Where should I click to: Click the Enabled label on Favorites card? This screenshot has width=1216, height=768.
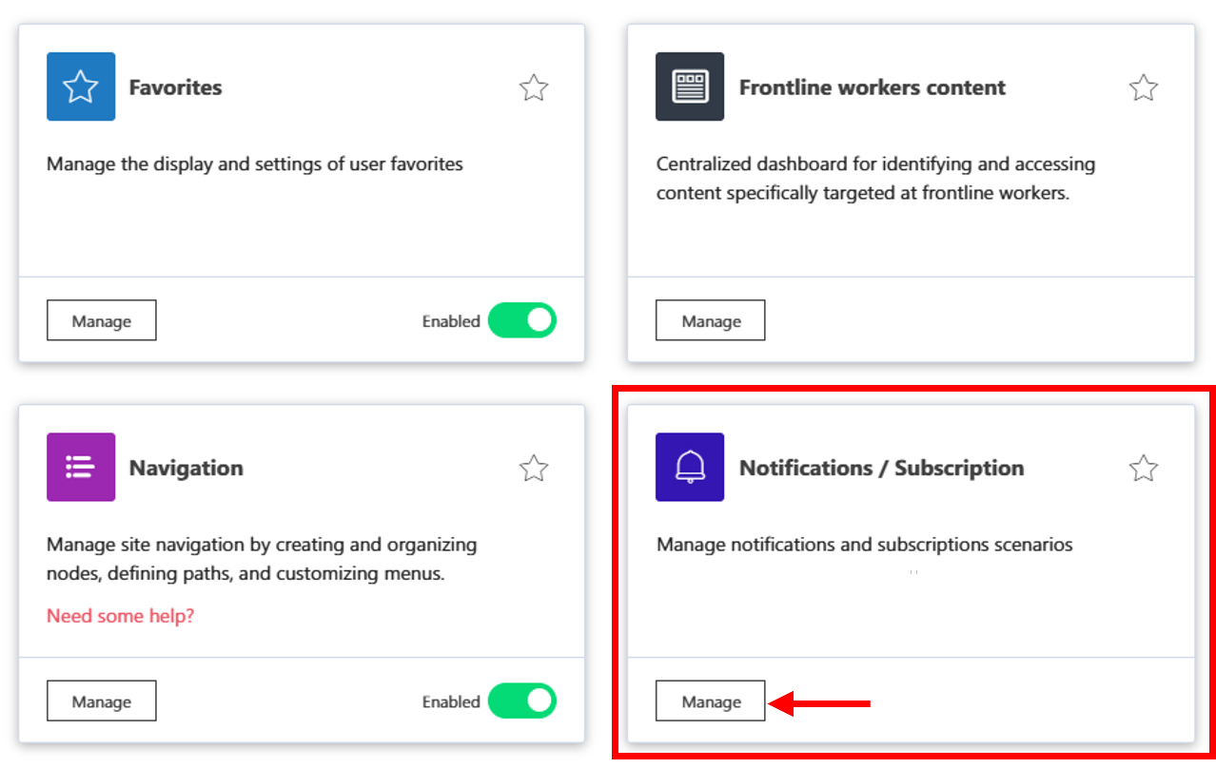pos(451,321)
